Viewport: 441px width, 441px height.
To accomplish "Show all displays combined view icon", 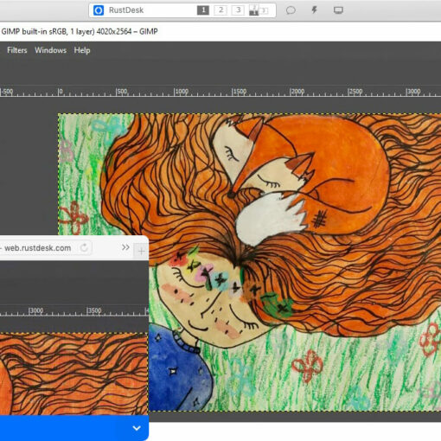I will point(259,10).
